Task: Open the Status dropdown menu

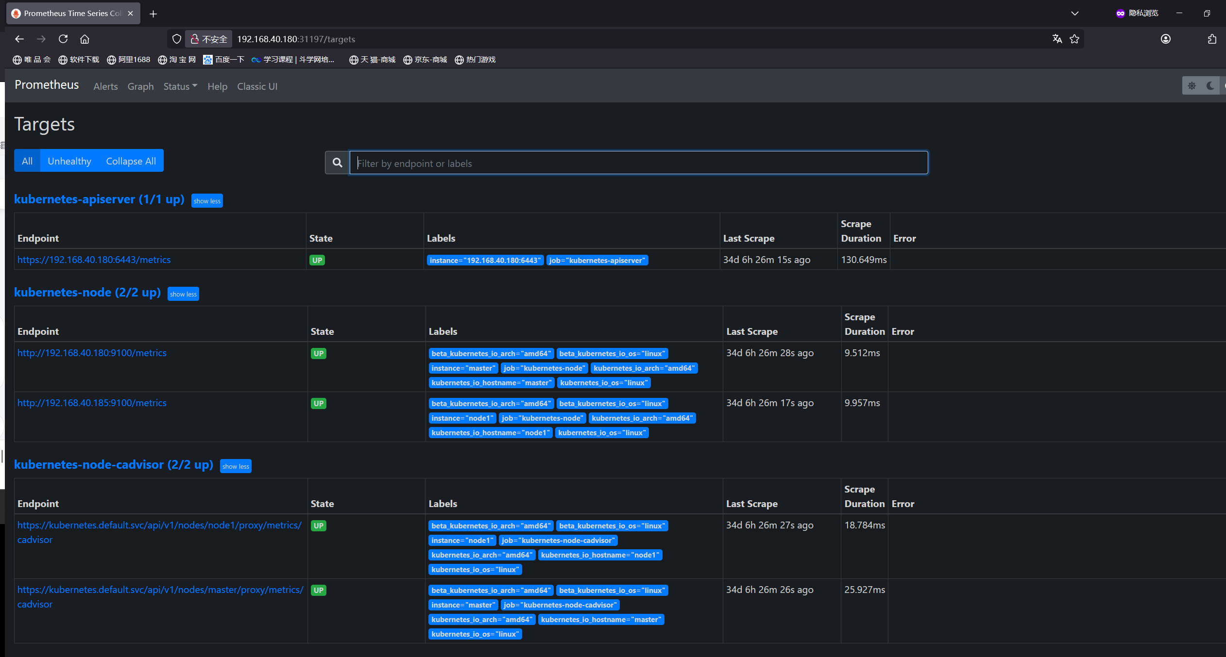Action: tap(180, 86)
